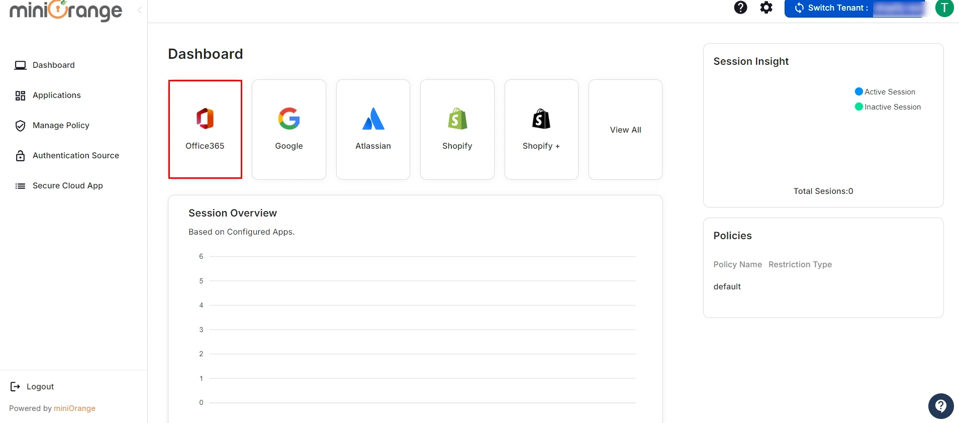This screenshot has height=423, width=959.
Task: Open Manage Policy in the sidebar
Action: (61, 126)
